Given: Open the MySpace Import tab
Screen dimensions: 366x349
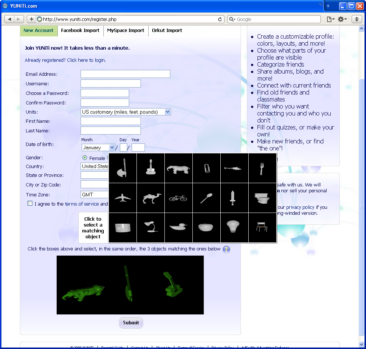Looking at the screenshot, I should pos(125,31).
